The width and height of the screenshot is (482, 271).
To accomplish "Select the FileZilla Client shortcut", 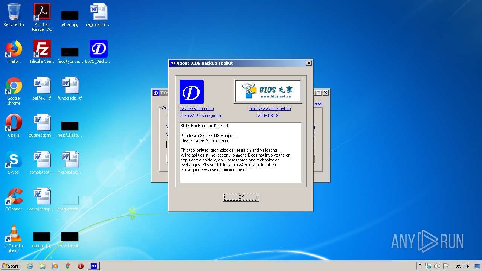I will (x=42, y=52).
